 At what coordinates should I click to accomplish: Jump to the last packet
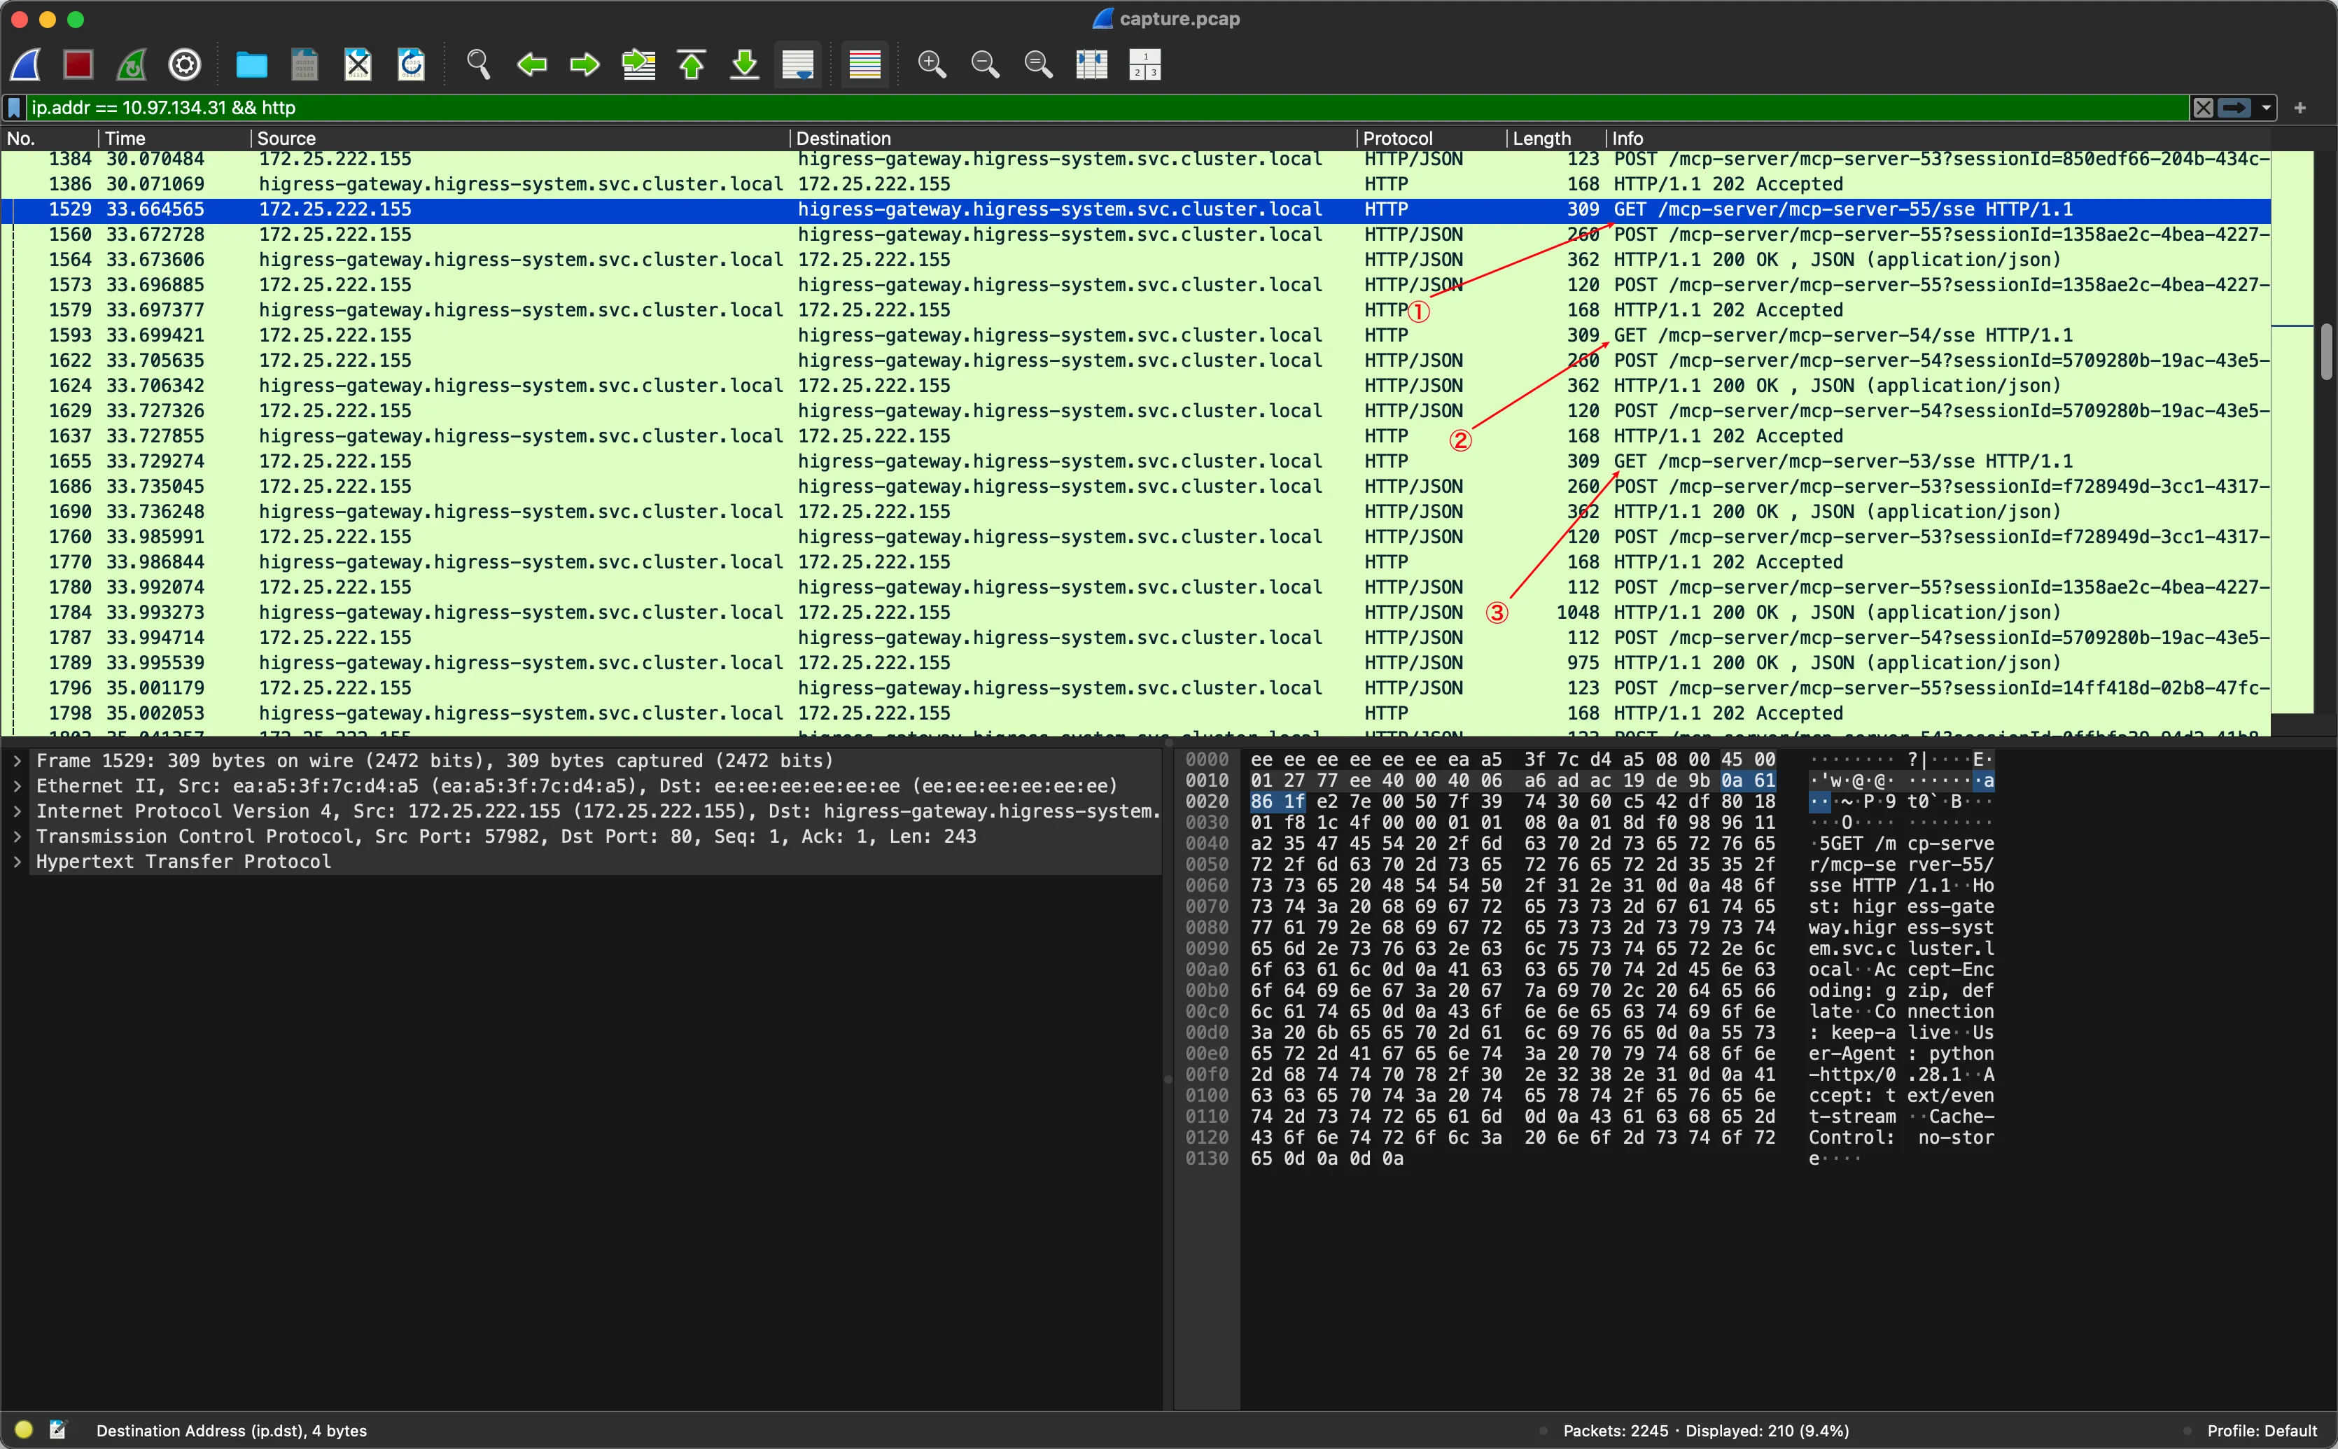[x=745, y=64]
